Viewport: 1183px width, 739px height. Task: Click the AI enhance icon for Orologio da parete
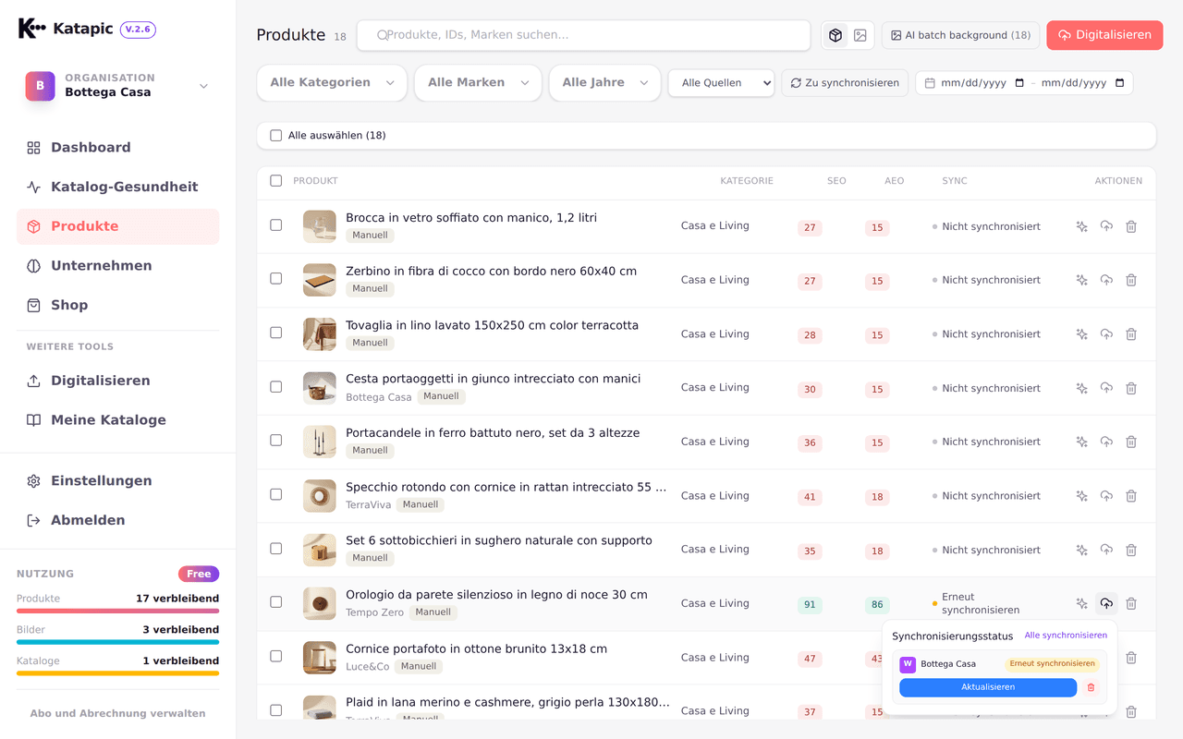coord(1081,603)
